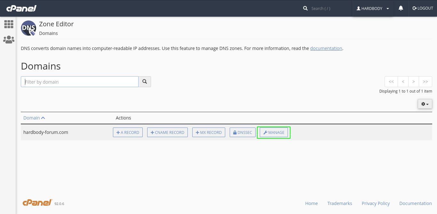Add a CNAME RECORD for the domain
The image size is (437, 214).
[x=167, y=132]
